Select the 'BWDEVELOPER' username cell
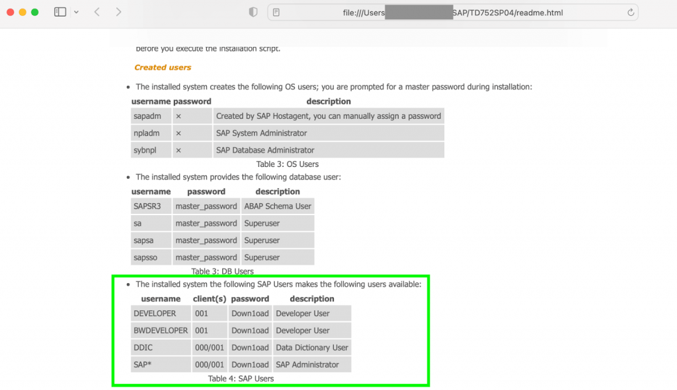This screenshot has width=677, height=390. click(x=161, y=331)
